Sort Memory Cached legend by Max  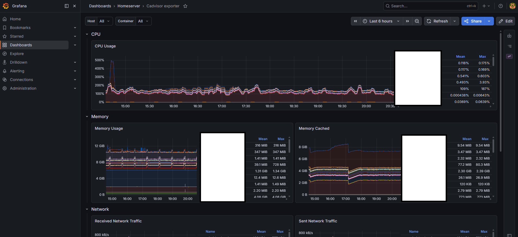click(x=485, y=139)
